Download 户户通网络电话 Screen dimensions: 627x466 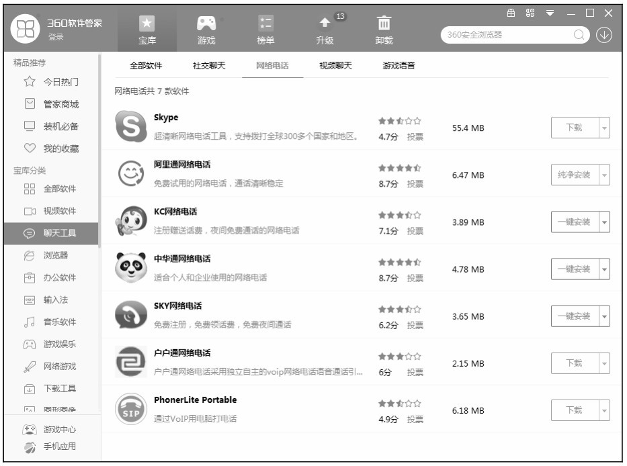click(575, 364)
